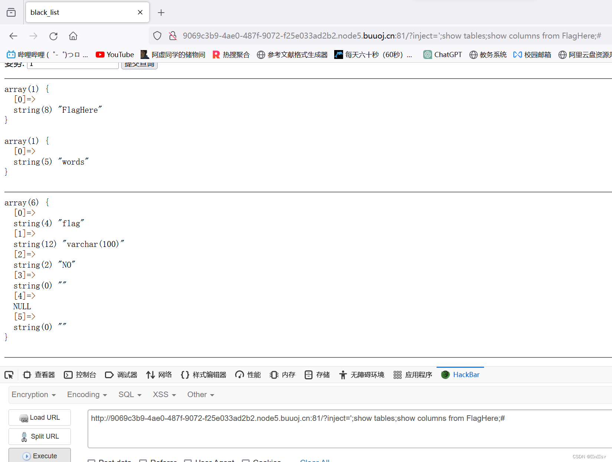Open the ChatGPT bookmark
Image resolution: width=612 pixels, height=462 pixels.
point(442,54)
